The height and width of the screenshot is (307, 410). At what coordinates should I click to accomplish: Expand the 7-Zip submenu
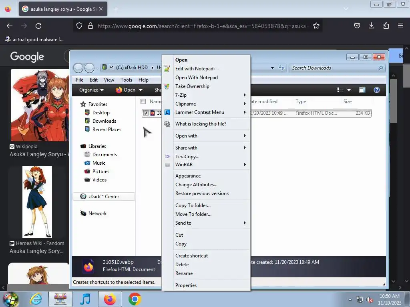(x=206, y=95)
